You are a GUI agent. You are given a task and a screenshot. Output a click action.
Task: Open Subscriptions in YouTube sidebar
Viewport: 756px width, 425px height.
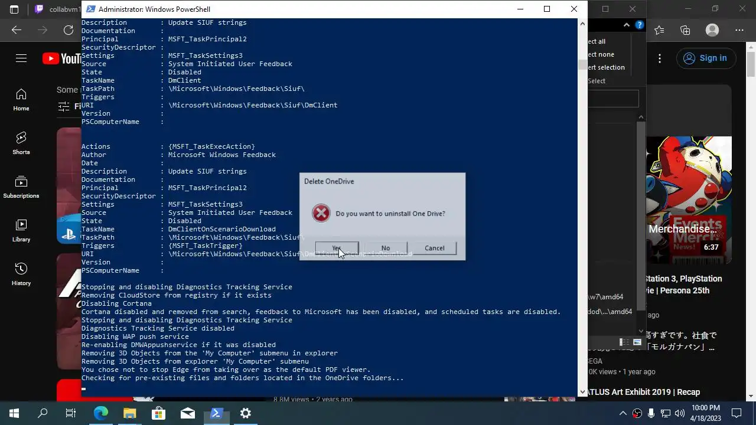(21, 187)
